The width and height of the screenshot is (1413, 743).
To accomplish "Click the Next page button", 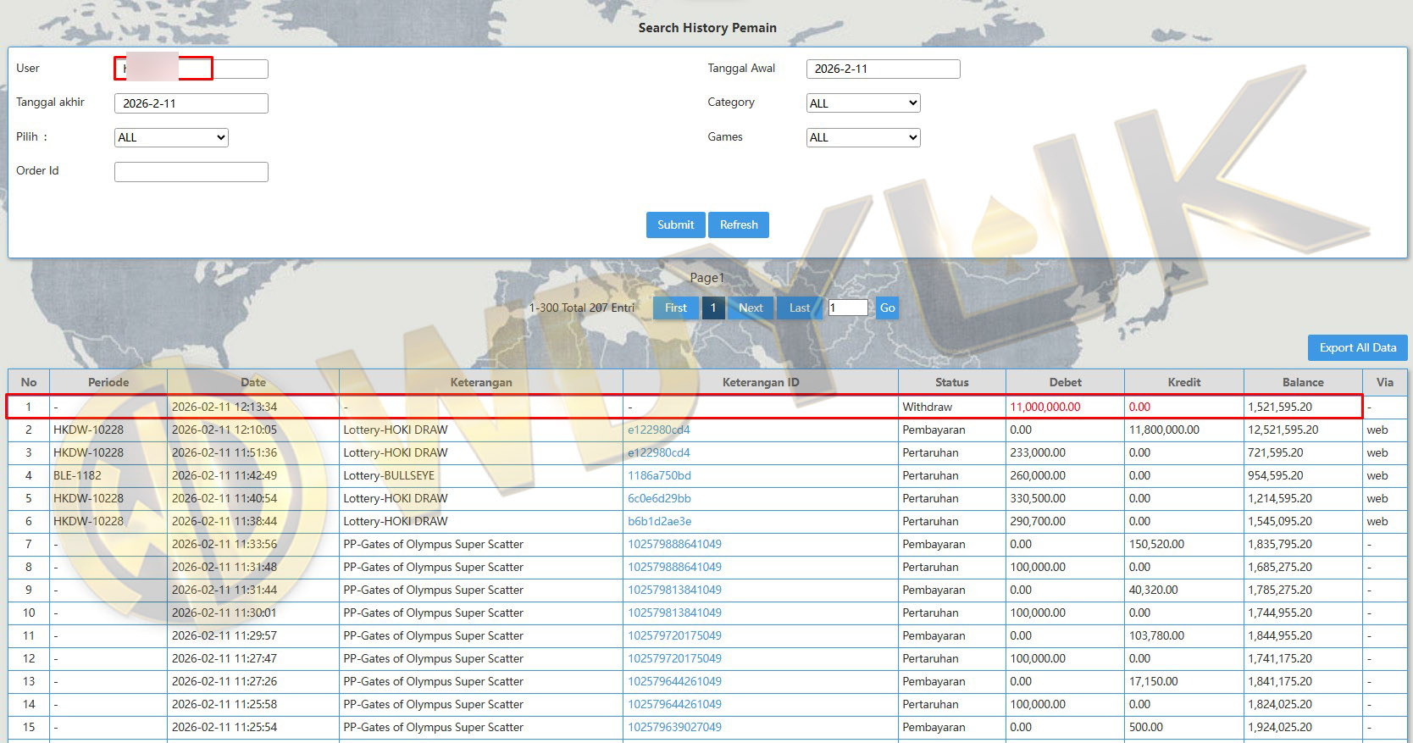I will 750,308.
